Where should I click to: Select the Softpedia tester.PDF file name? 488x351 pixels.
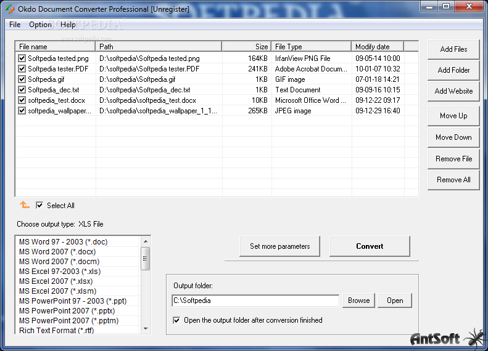(58, 69)
